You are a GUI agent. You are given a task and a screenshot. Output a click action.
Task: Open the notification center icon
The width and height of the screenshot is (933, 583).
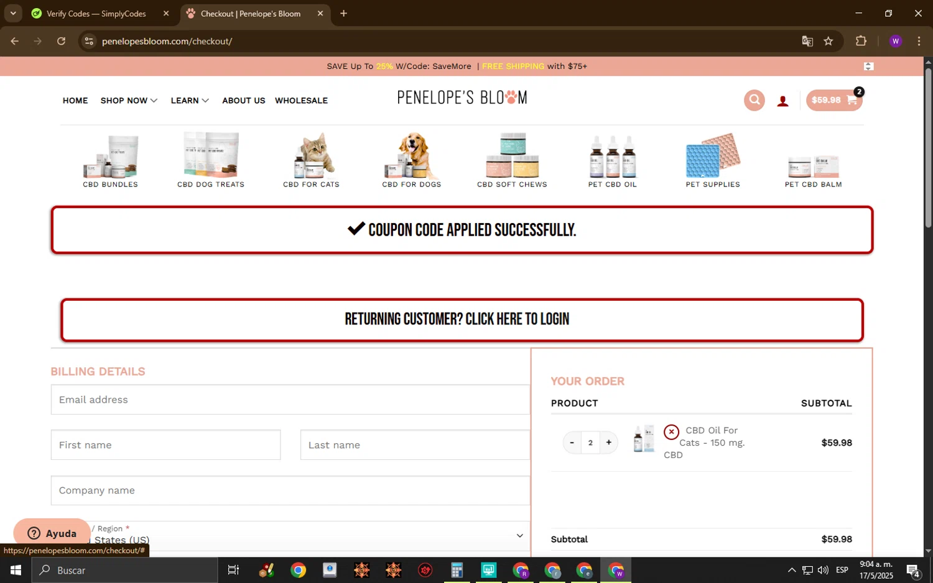[x=913, y=570]
